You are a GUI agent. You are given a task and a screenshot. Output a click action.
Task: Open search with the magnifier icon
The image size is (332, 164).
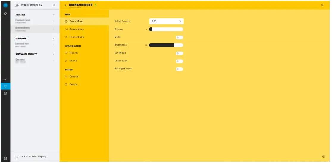point(322,5)
